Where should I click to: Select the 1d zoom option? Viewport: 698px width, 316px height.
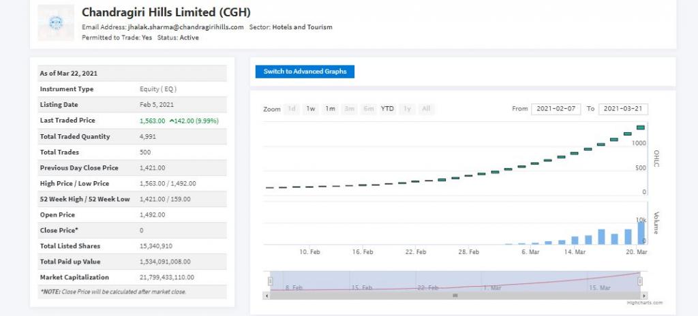pos(292,109)
